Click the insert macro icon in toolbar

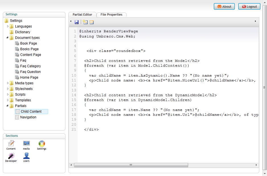click(85, 22)
